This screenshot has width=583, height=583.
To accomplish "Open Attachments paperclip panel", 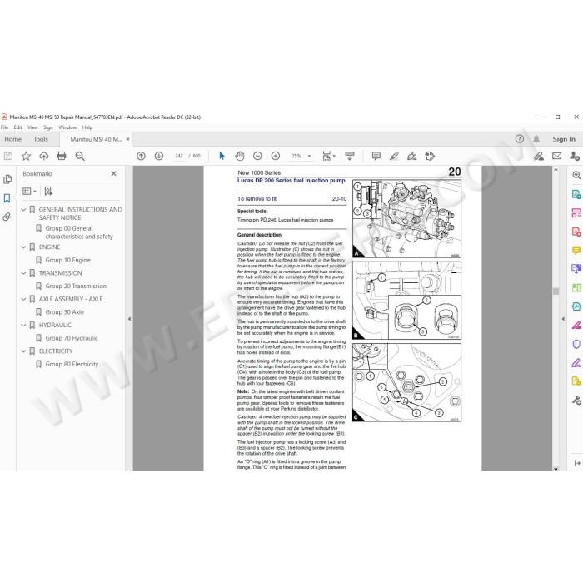I will (x=7, y=217).
